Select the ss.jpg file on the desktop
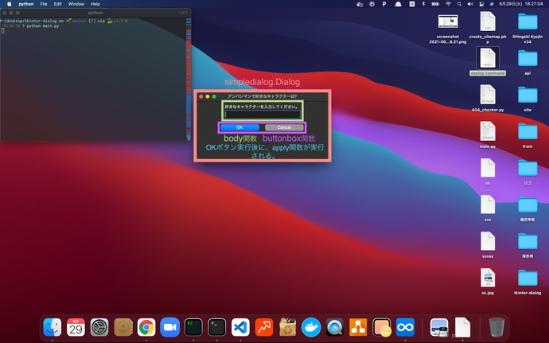This screenshot has width=549, height=343. click(x=488, y=282)
